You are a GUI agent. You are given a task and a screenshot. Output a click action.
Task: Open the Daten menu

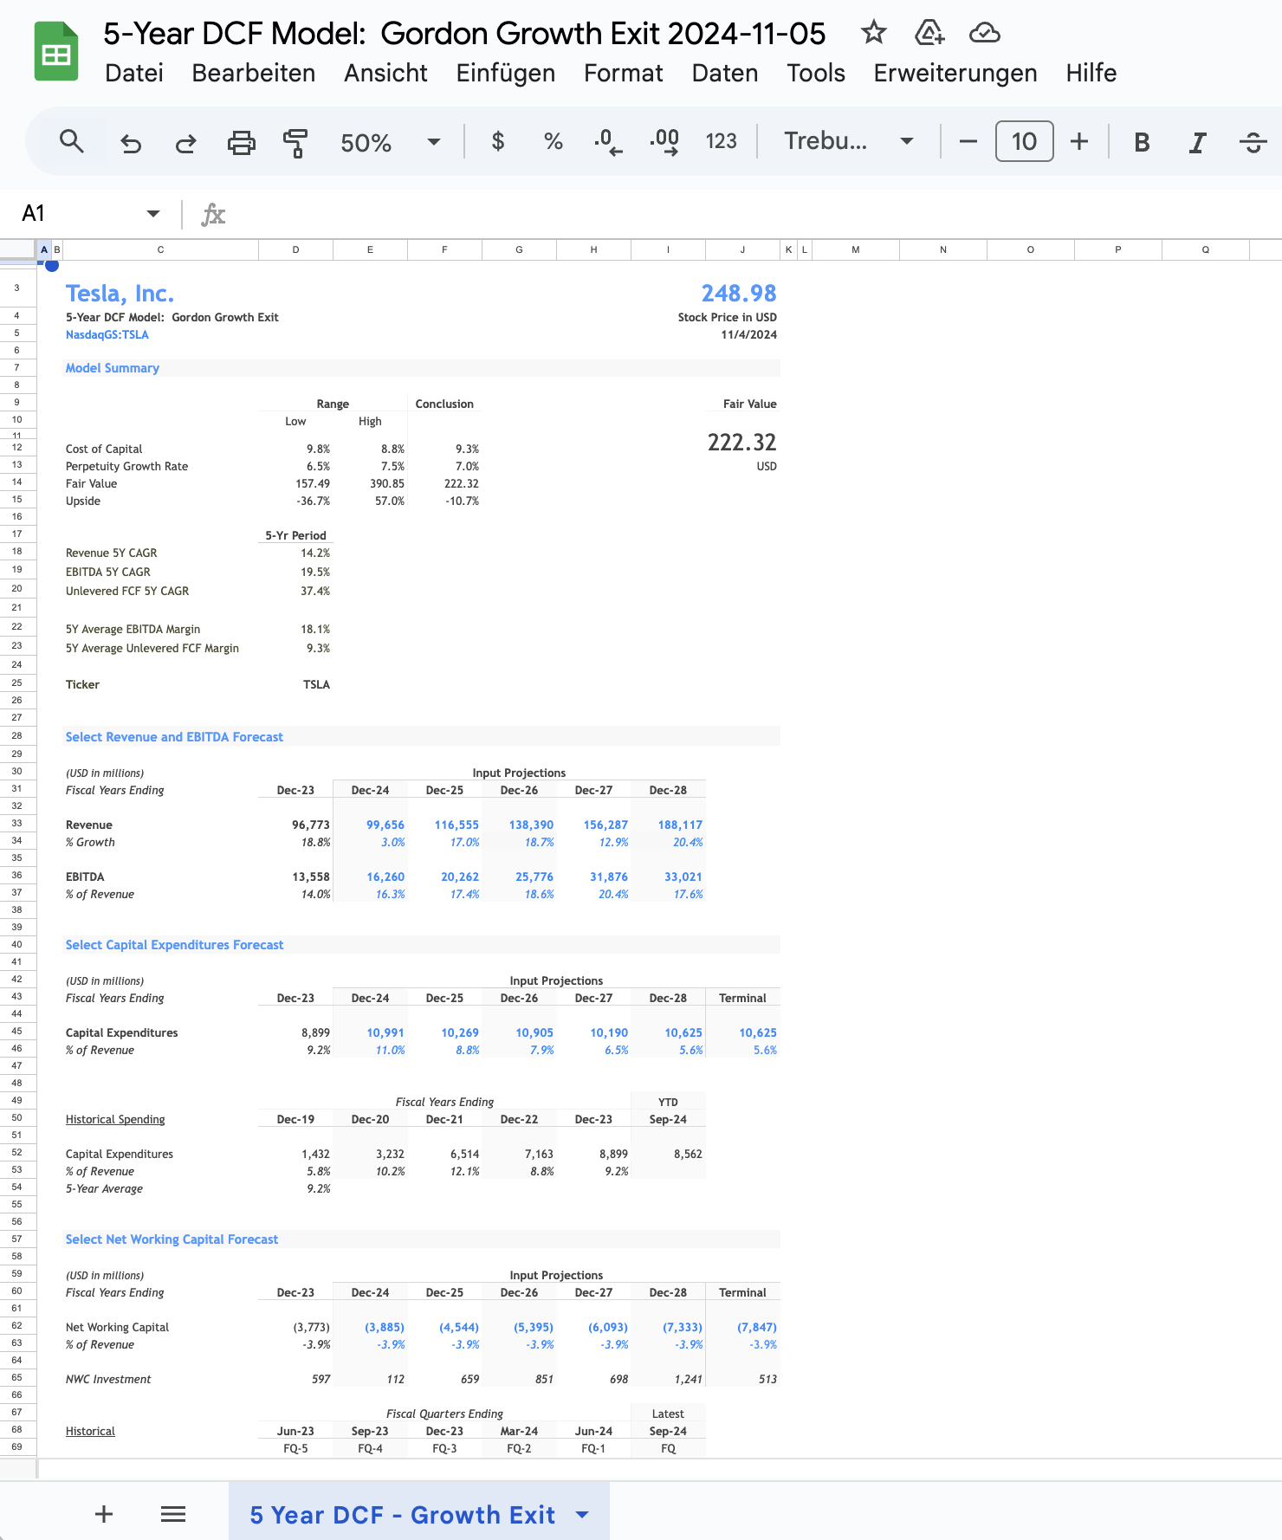pyautogui.click(x=725, y=73)
